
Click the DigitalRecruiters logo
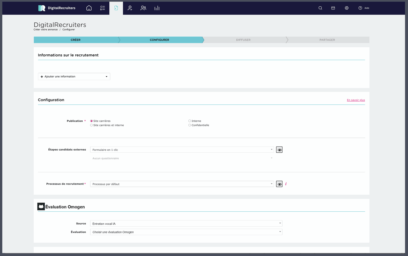tap(57, 8)
